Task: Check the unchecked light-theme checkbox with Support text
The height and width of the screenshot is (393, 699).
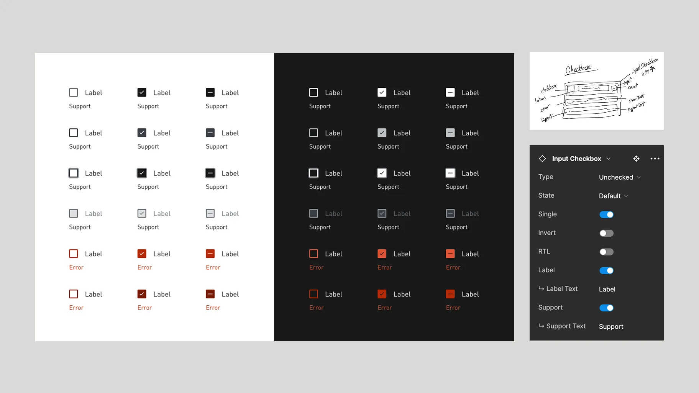Action: 73,92
